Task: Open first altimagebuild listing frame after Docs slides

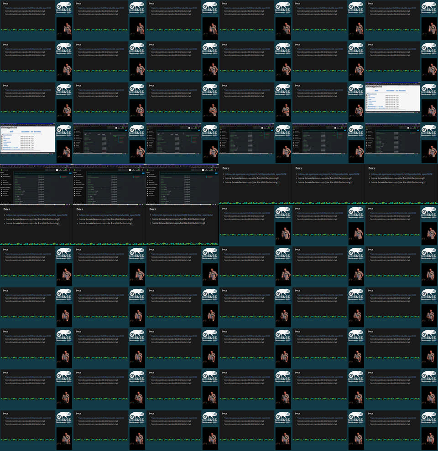Action: tap(401, 102)
